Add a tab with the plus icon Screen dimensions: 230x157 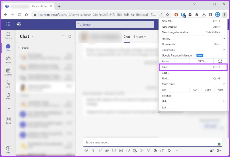pyautogui.click(x=152, y=36)
